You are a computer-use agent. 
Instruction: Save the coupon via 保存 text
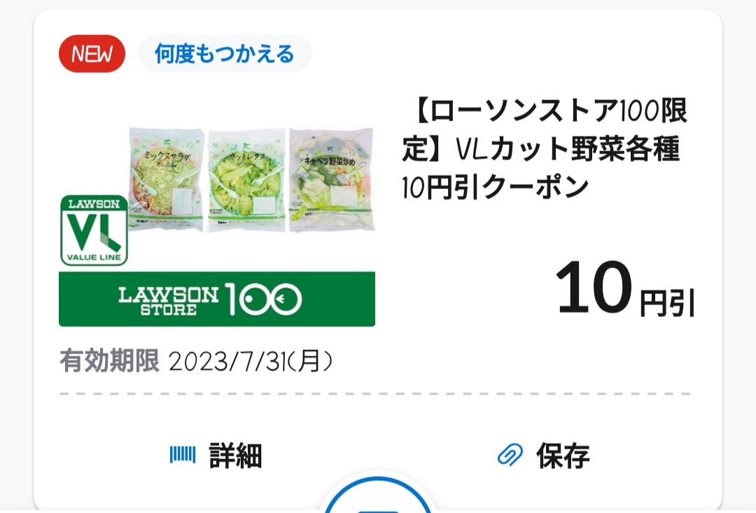pos(563,456)
